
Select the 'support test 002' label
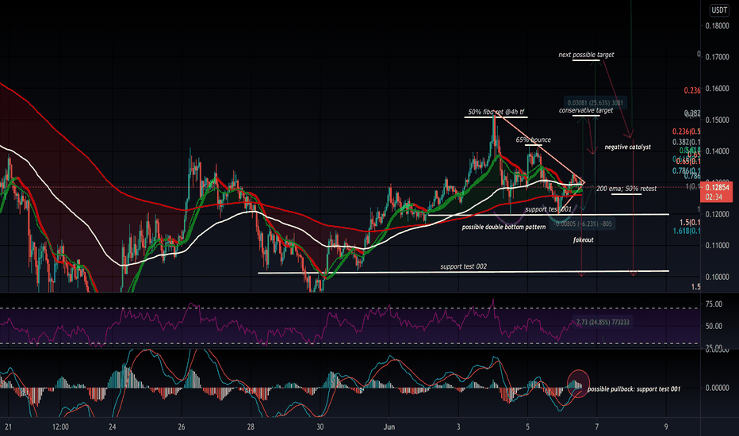point(463,266)
